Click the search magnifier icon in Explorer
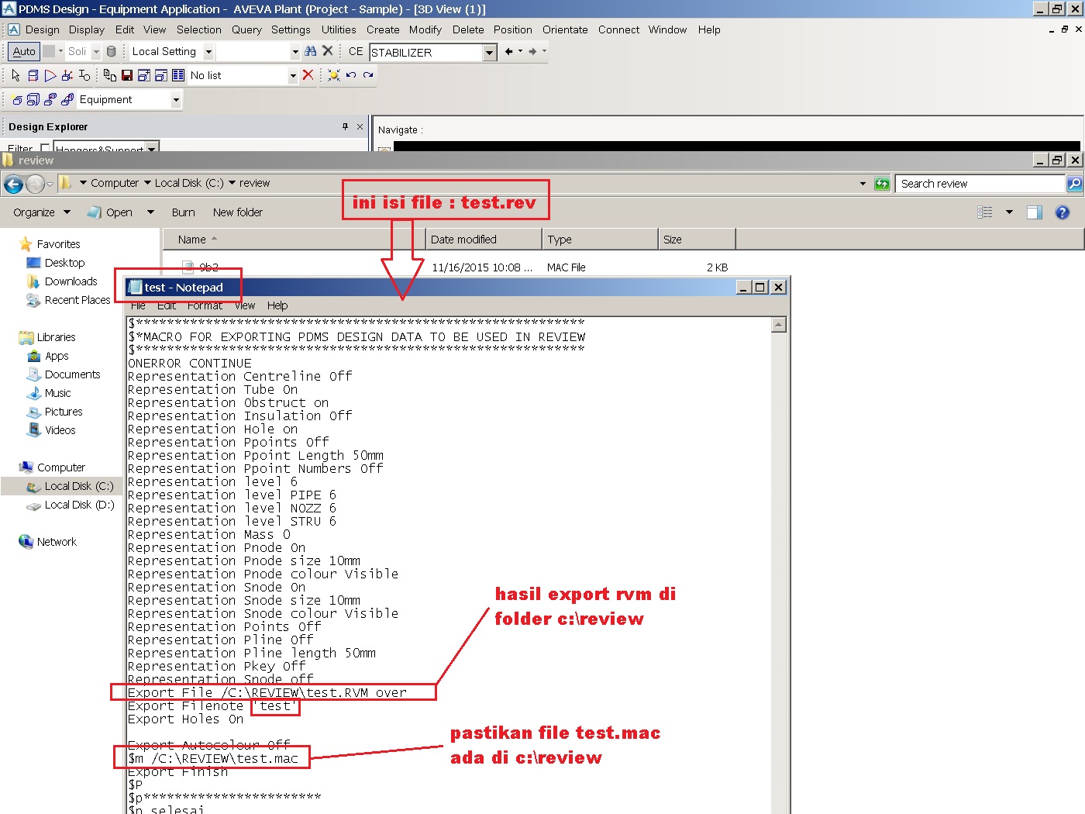 (1074, 184)
